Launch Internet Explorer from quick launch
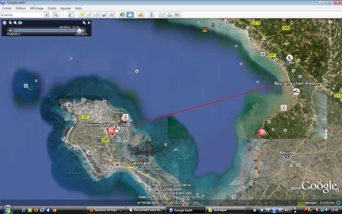This screenshot has height=214, width=342. 24,210
